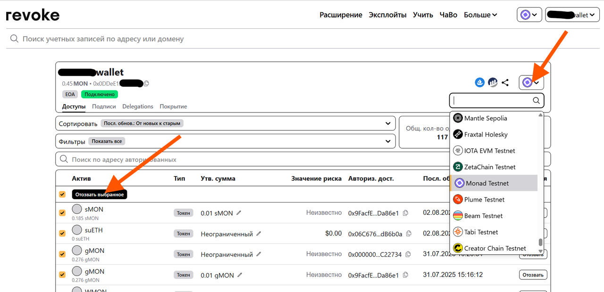Revoke the gMON approval dated 31.07.2025 15:16:12

click(533, 275)
